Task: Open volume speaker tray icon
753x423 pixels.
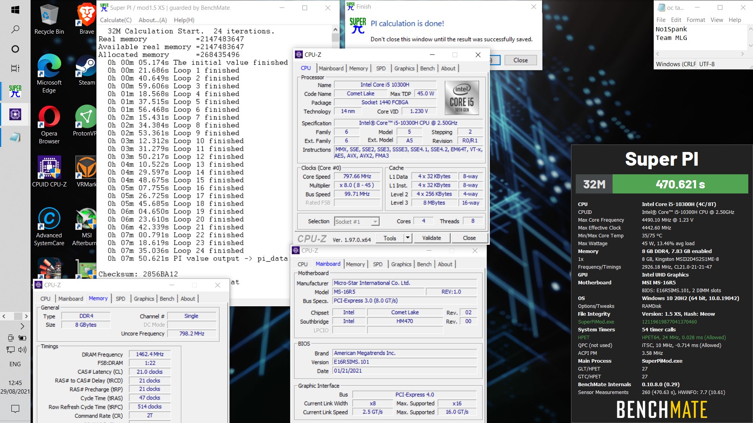Action: [x=22, y=350]
